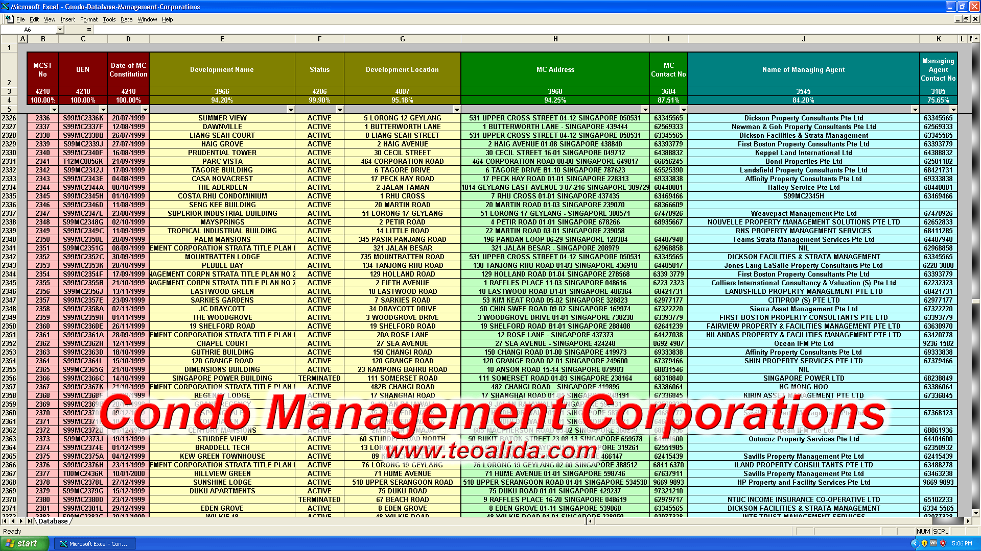
Task: Open the Format menu
Action: [x=89, y=19]
